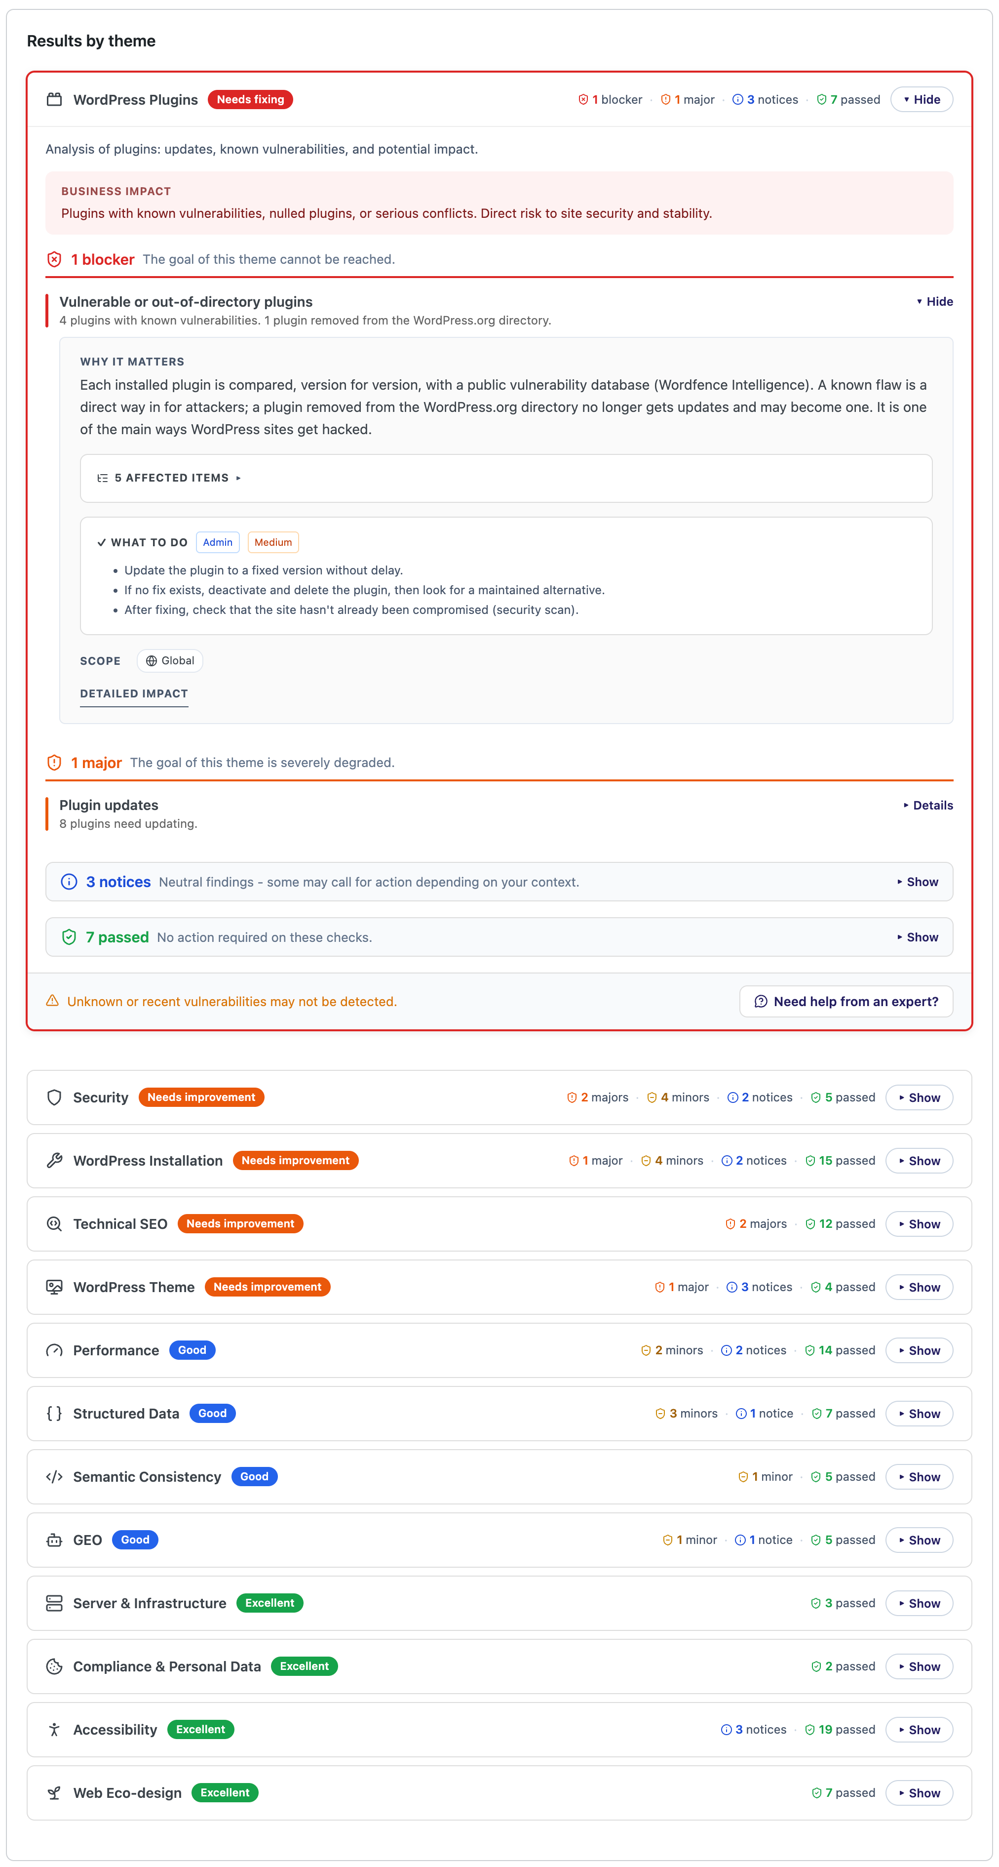Show the Structured Data results

920,1414
